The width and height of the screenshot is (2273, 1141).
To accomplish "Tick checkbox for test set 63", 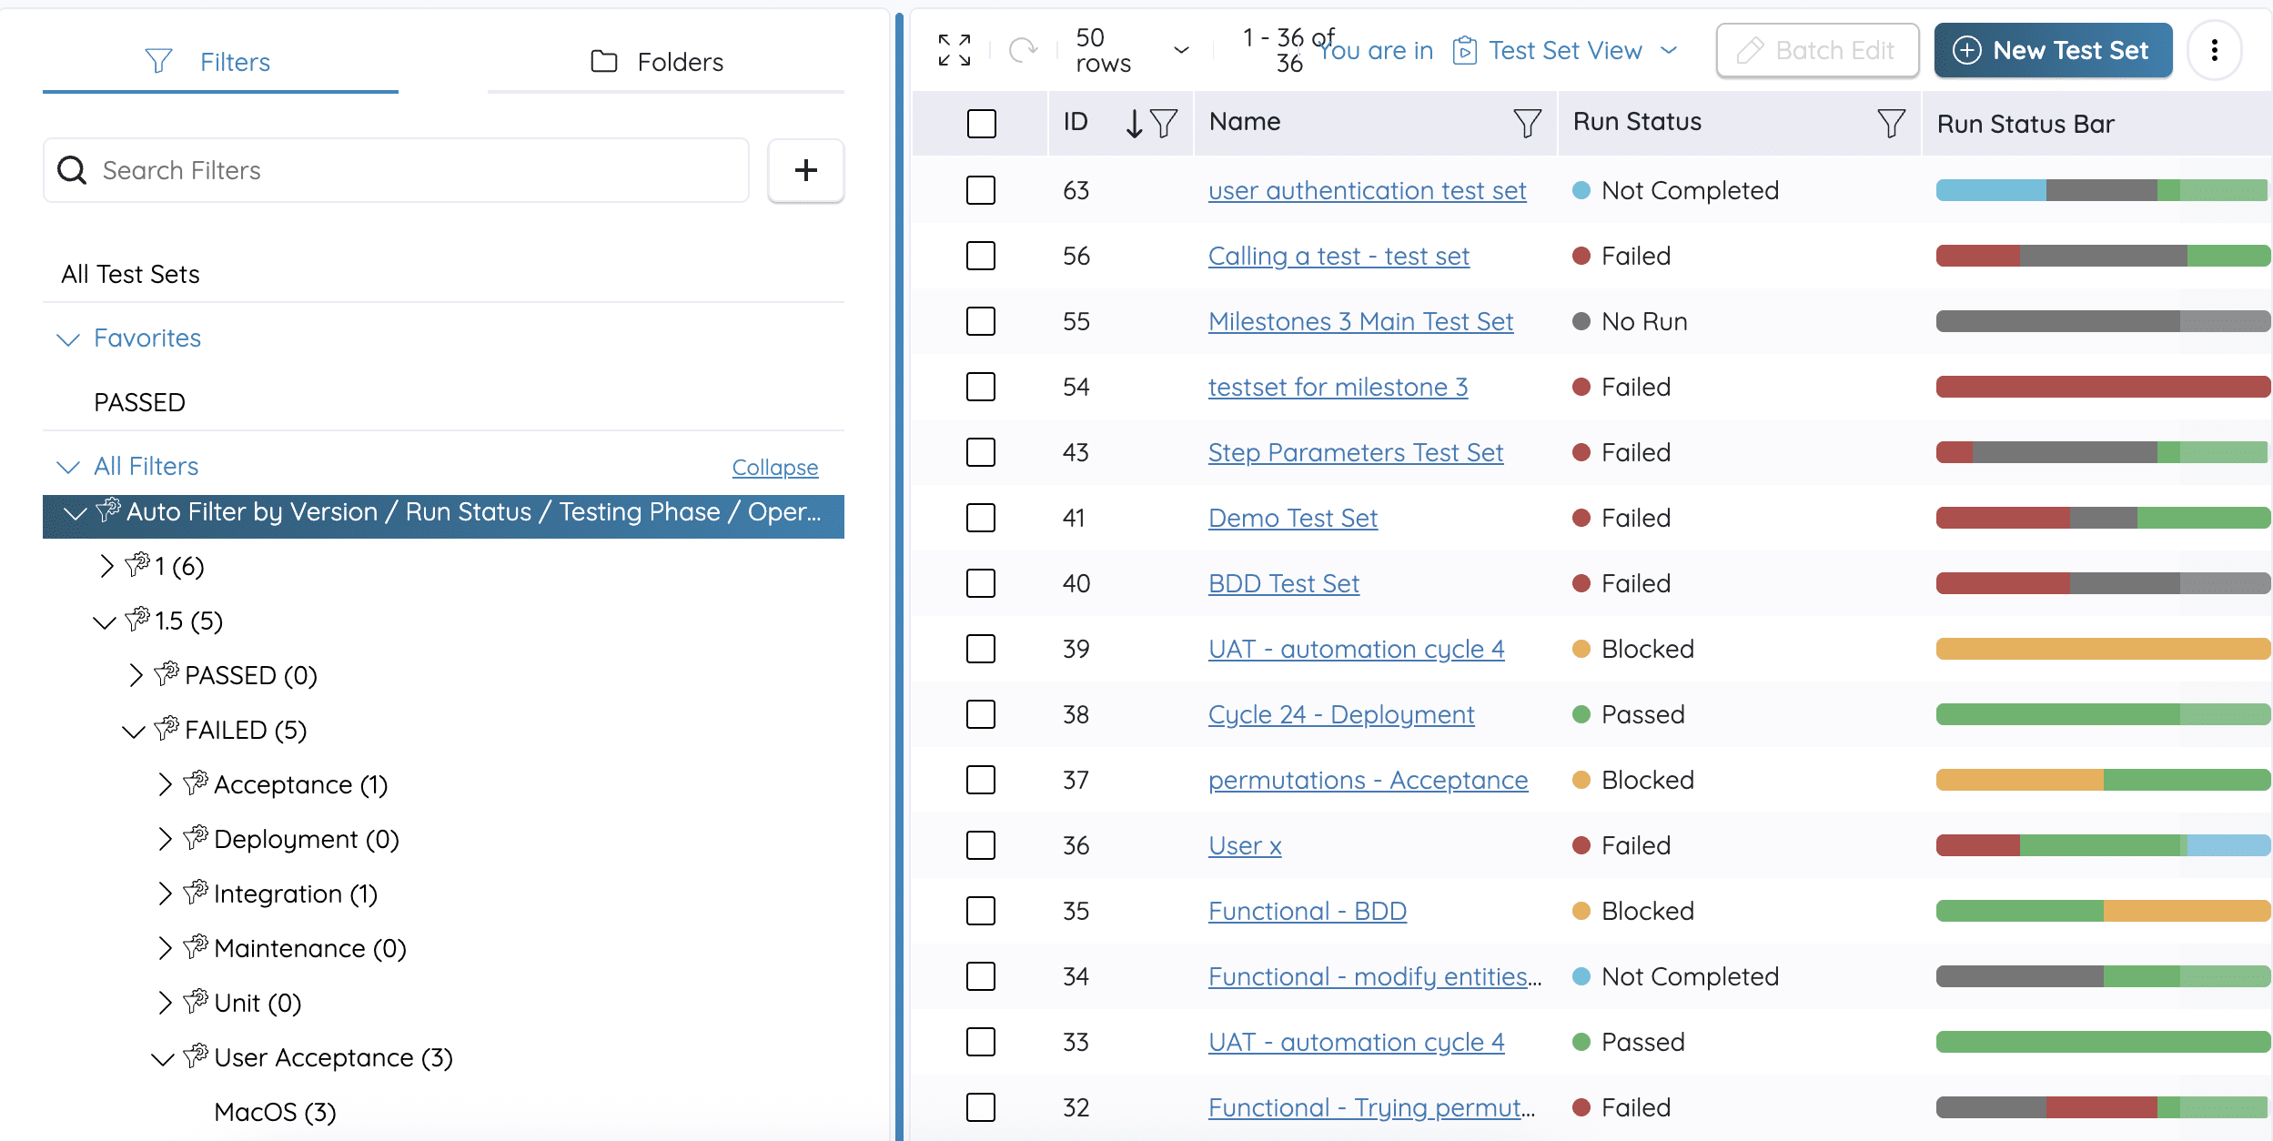I will (x=981, y=190).
